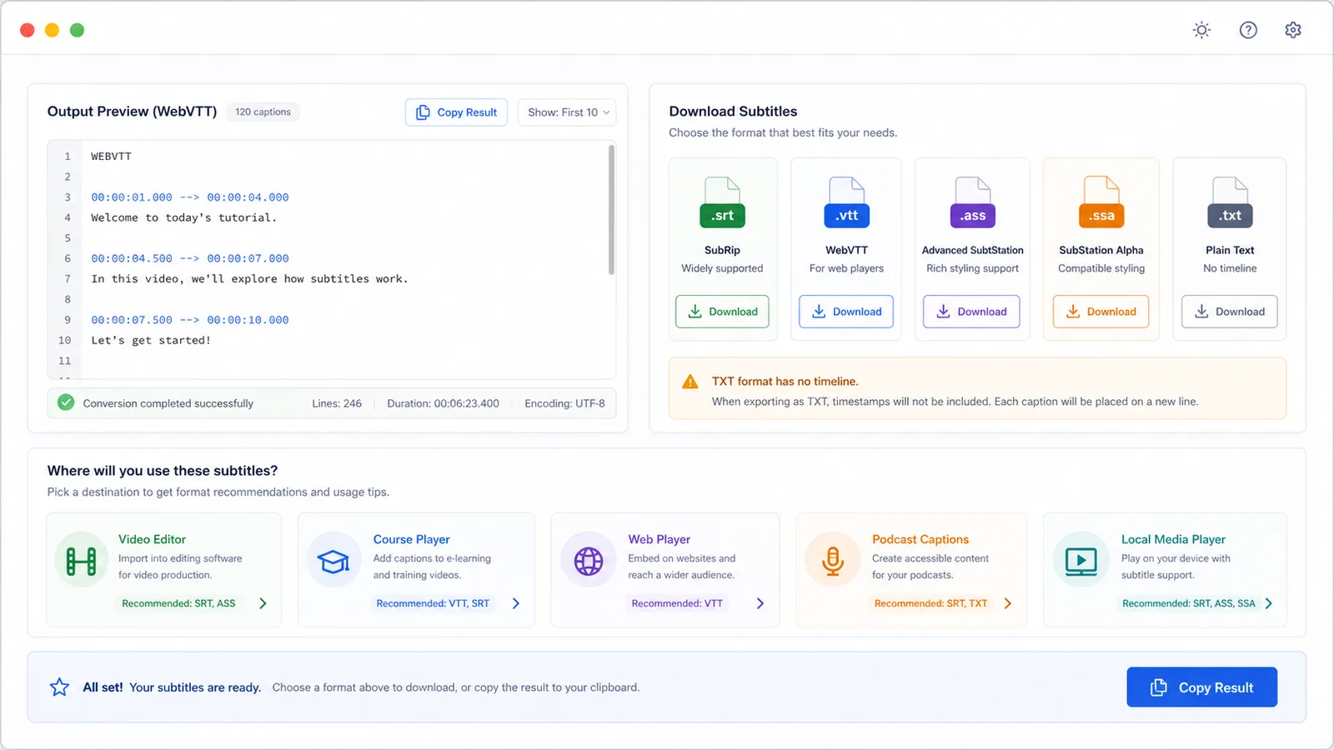Open the help question mark icon
Screen dimensions: 1334x750
click(1248, 30)
